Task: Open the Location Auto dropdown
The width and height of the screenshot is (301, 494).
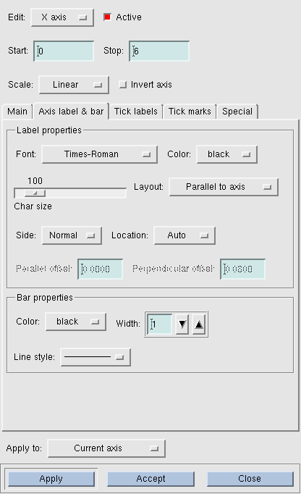Action: click(185, 235)
